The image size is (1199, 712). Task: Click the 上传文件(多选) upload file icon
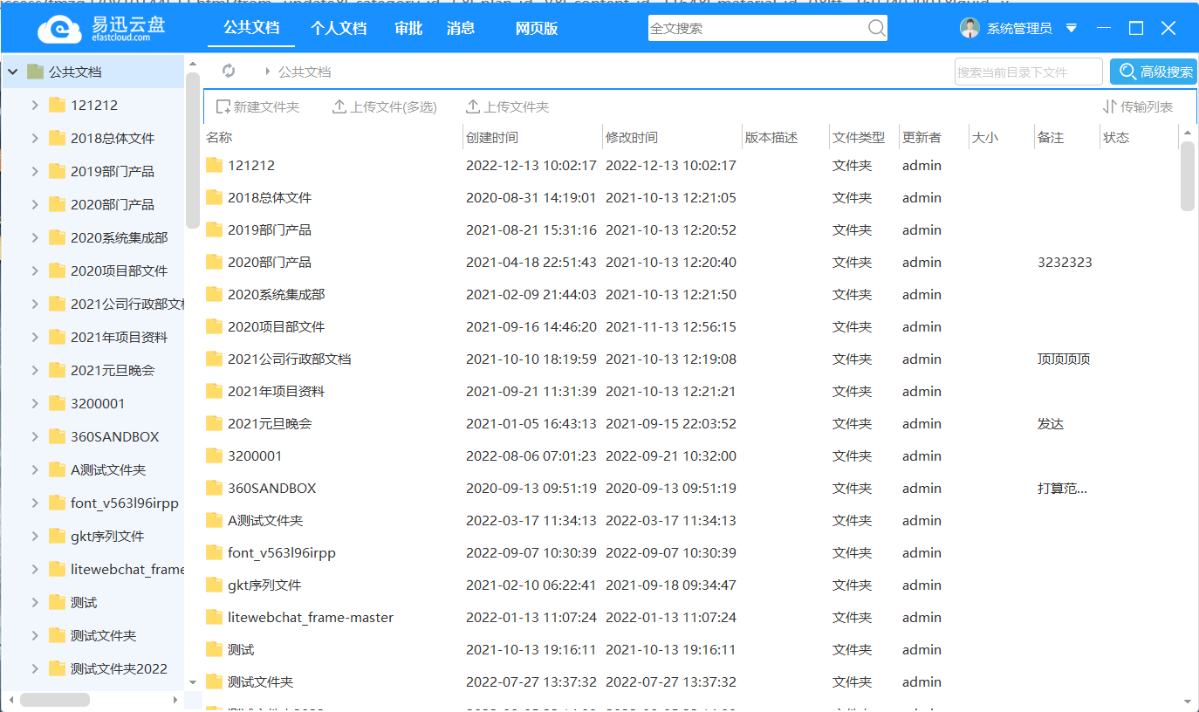tap(339, 106)
